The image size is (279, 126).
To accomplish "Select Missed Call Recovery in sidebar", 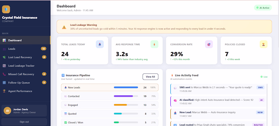I will pyautogui.click(x=25, y=74).
